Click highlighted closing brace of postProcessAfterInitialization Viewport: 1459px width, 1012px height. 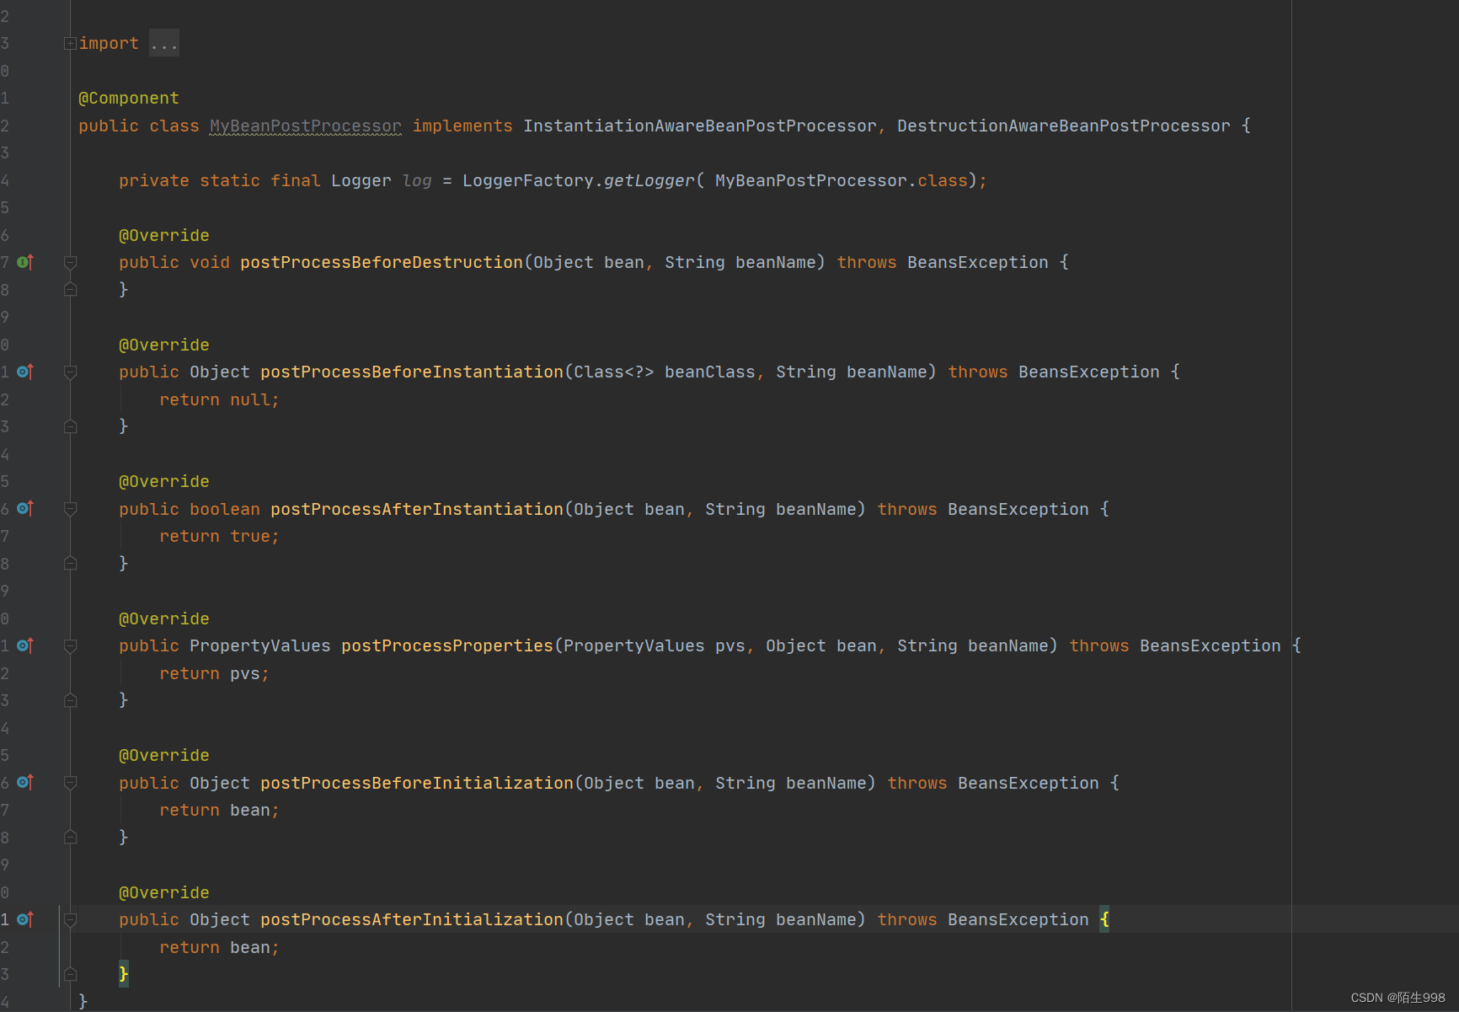(x=124, y=974)
